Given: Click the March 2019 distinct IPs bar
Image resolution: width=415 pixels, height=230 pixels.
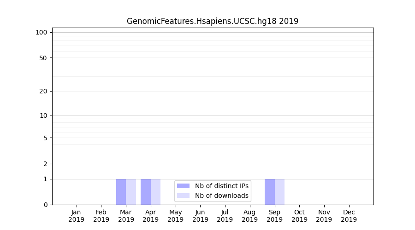Looking at the screenshot, I should click(x=121, y=192).
